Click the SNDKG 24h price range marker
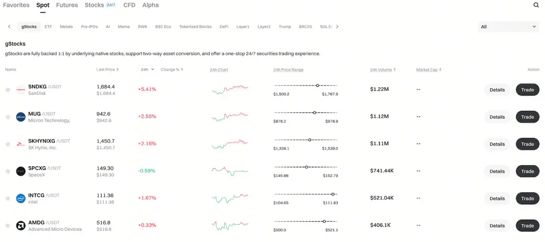Viewport: 545px width, 242px height. pos(317,85)
